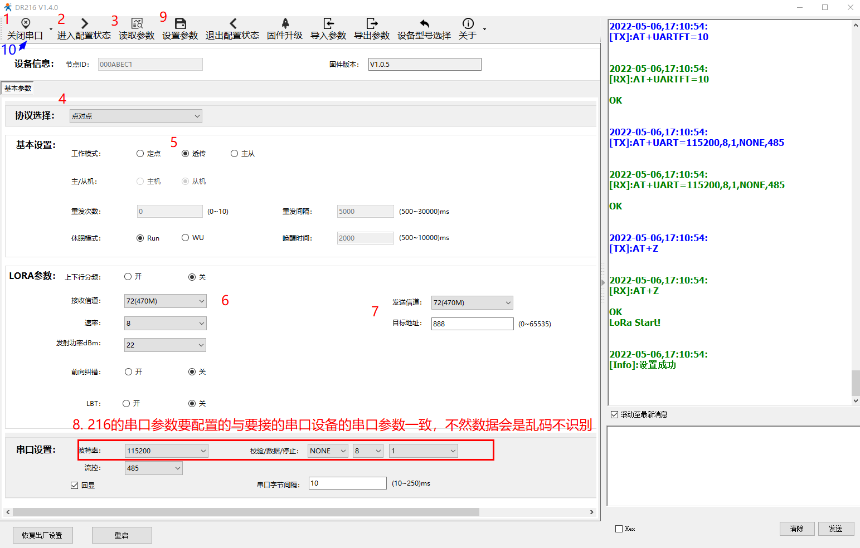Click the 导出参数 export icon
The height and width of the screenshot is (548, 860).
[x=372, y=23]
